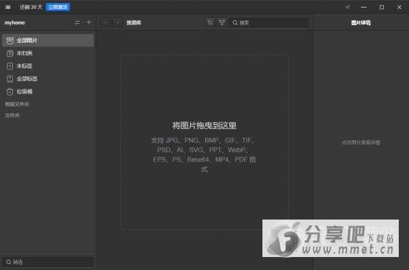Toggle the pin-window icon
Image resolution: width=409 pixels, height=270 pixels.
click(348, 7)
